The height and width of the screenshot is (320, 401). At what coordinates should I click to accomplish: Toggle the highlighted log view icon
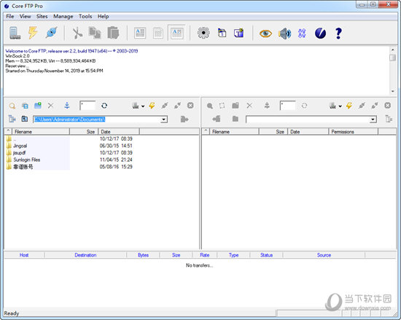(x=176, y=33)
